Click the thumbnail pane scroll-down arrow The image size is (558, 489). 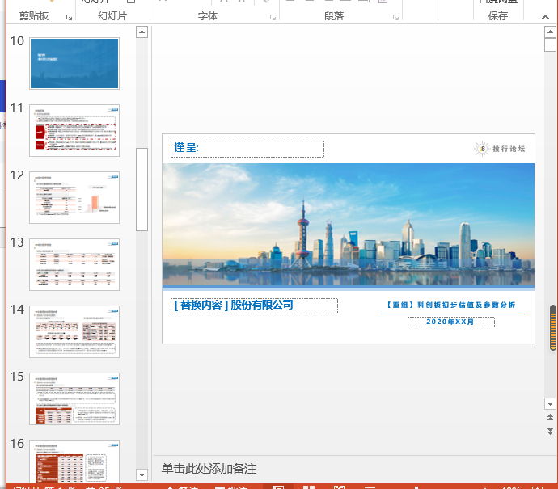[142, 474]
